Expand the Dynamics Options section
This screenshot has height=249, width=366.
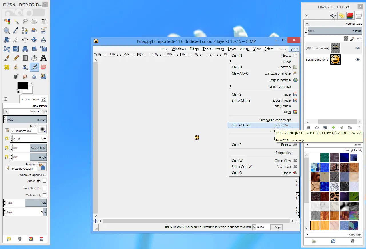[45, 175]
